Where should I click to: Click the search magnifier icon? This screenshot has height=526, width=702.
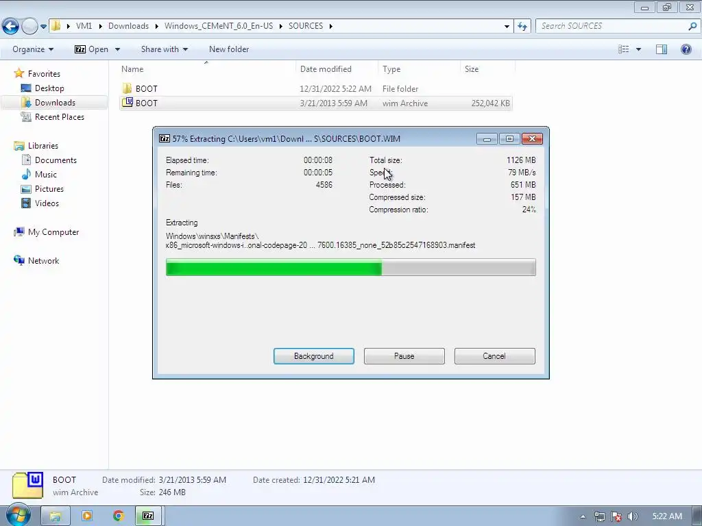click(x=692, y=26)
